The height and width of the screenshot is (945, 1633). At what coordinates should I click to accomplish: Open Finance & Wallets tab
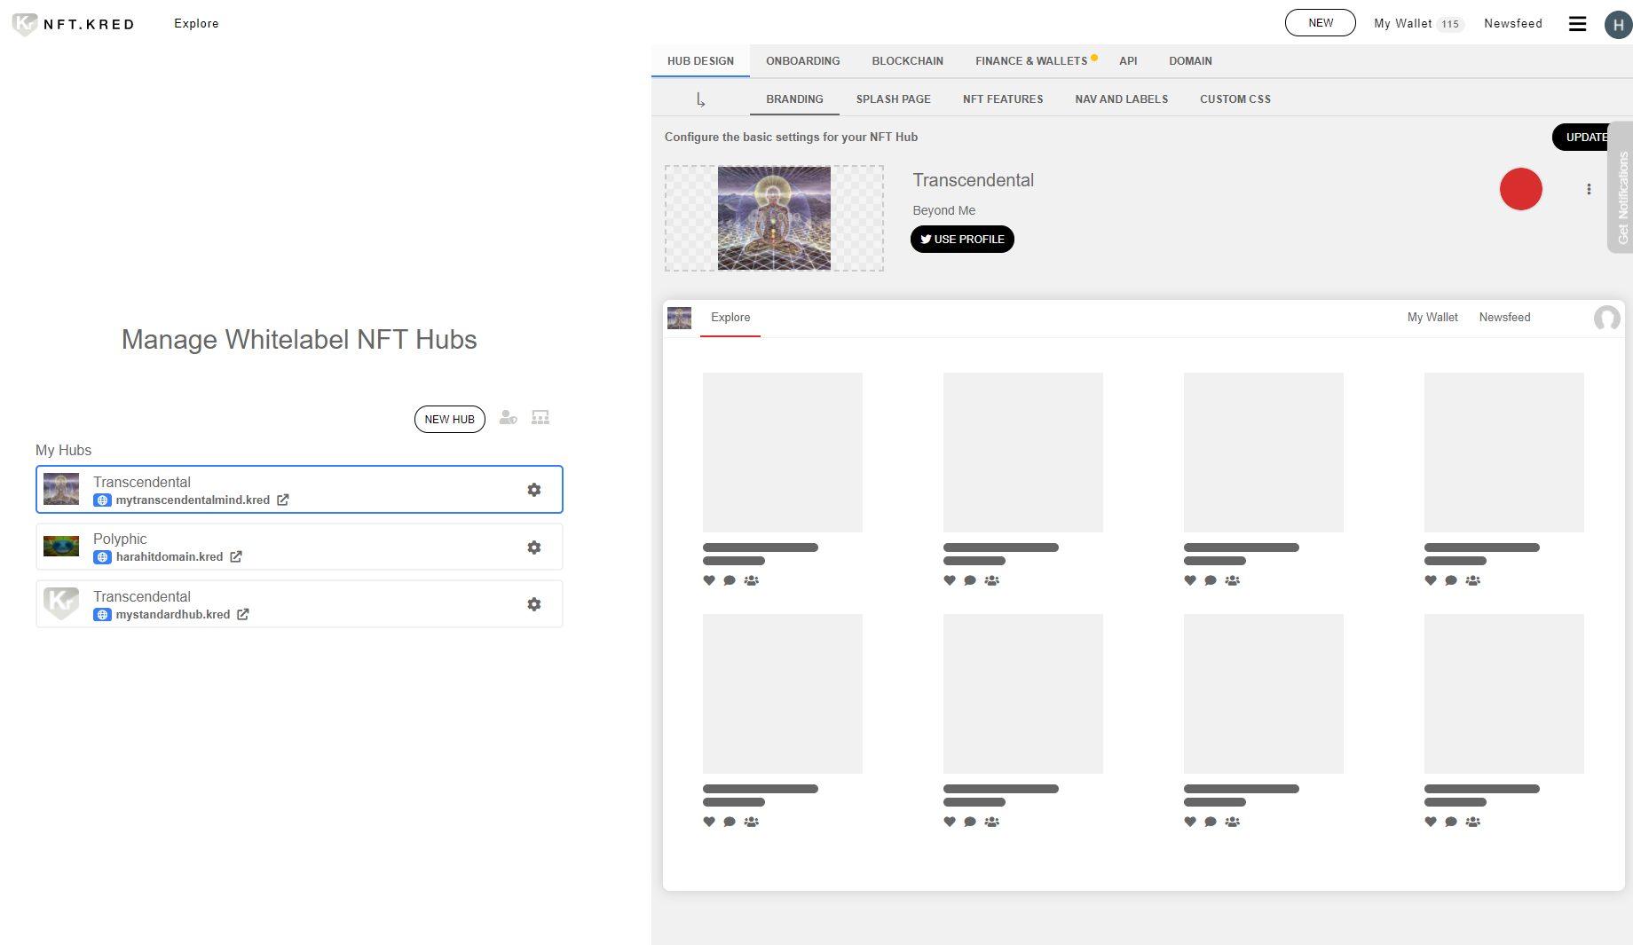(1031, 61)
